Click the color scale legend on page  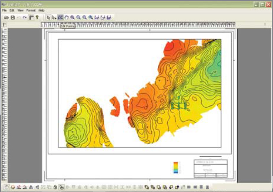[176, 167]
